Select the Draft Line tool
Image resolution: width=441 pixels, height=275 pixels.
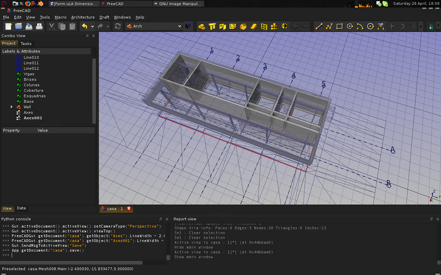319,26
